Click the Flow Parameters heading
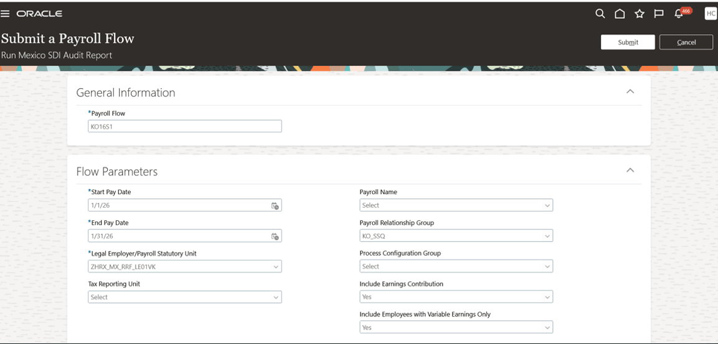Viewport: 718px width, 344px height. point(117,172)
